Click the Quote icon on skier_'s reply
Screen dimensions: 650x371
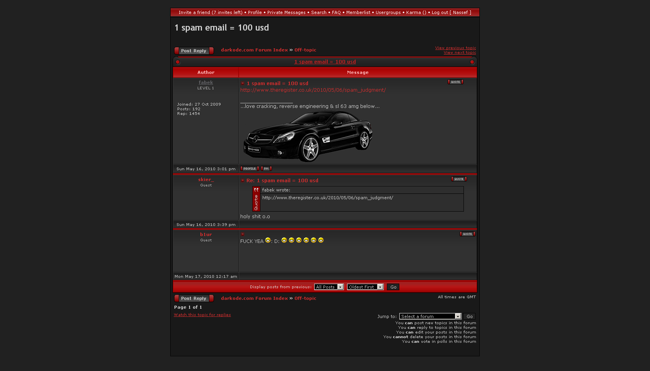coord(459,179)
